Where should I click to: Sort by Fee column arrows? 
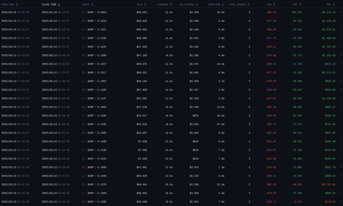(x=274, y=5)
